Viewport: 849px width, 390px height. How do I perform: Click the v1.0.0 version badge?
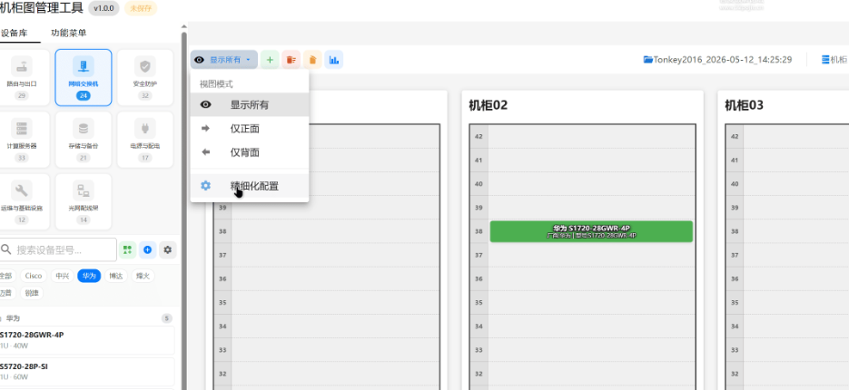tap(103, 8)
